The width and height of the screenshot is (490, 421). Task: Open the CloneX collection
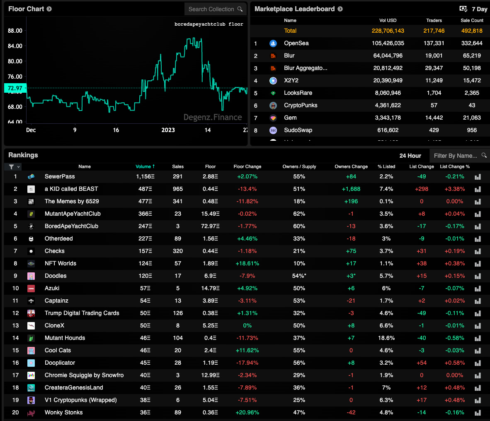(54, 326)
